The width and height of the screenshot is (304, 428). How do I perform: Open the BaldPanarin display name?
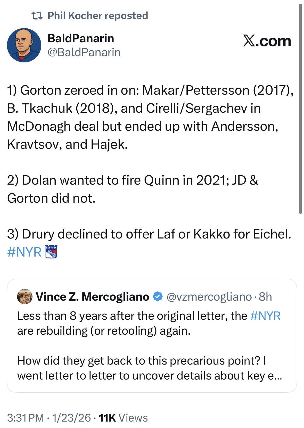coord(81,38)
